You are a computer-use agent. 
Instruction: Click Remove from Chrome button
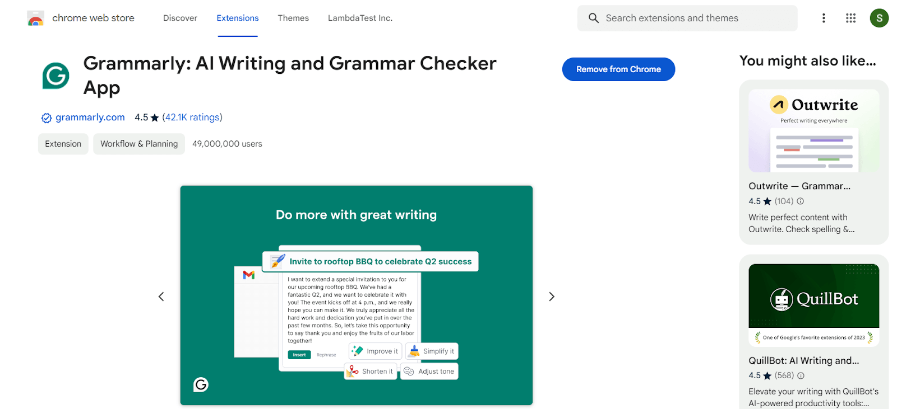618,69
